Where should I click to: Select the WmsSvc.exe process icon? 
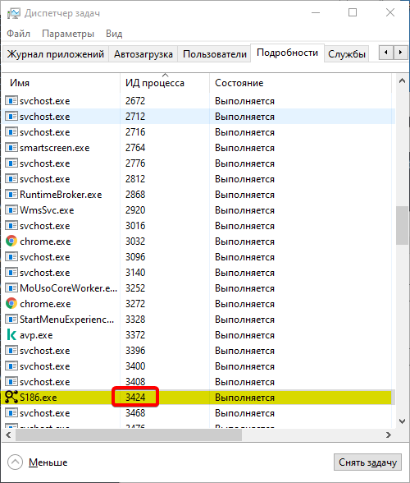pos(11,210)
